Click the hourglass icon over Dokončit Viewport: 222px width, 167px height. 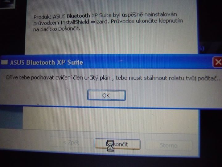(x=110, y=146)
